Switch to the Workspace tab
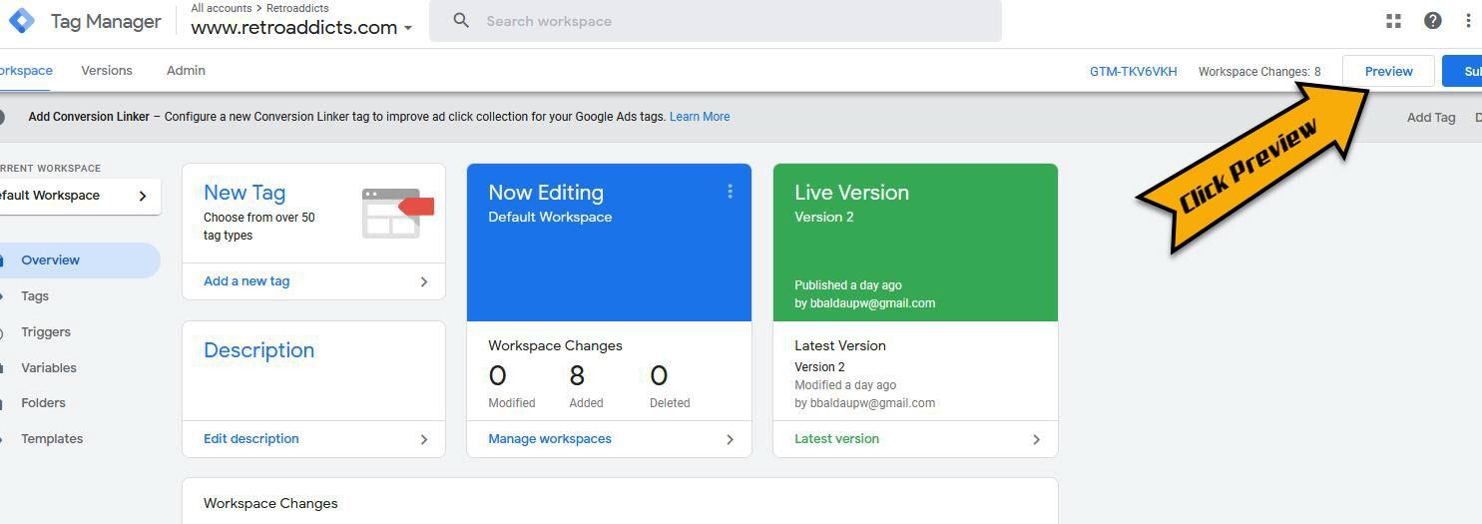This screenshot has height=524, width=1482. (x=26, y=71)
